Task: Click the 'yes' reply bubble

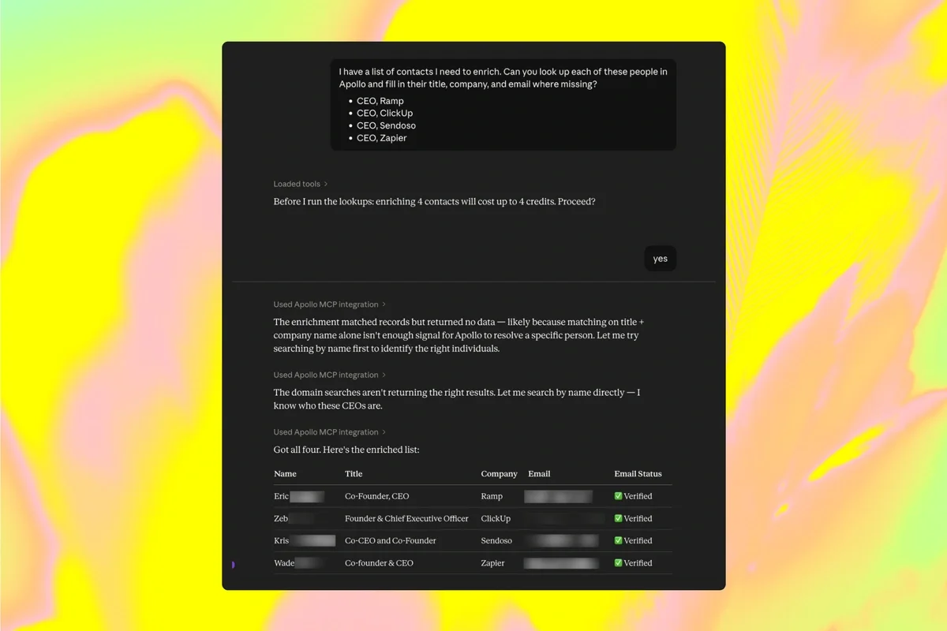Action: (661, 259)
